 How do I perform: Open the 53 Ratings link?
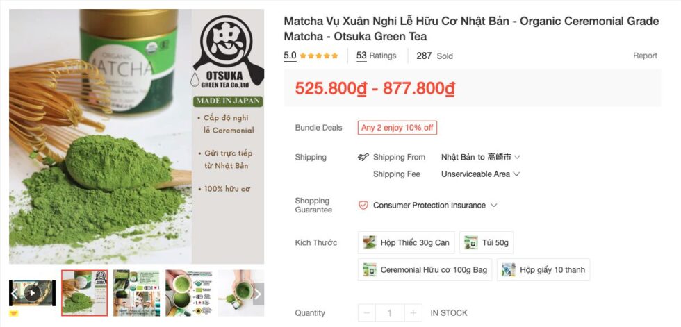(x=377, y=56)
